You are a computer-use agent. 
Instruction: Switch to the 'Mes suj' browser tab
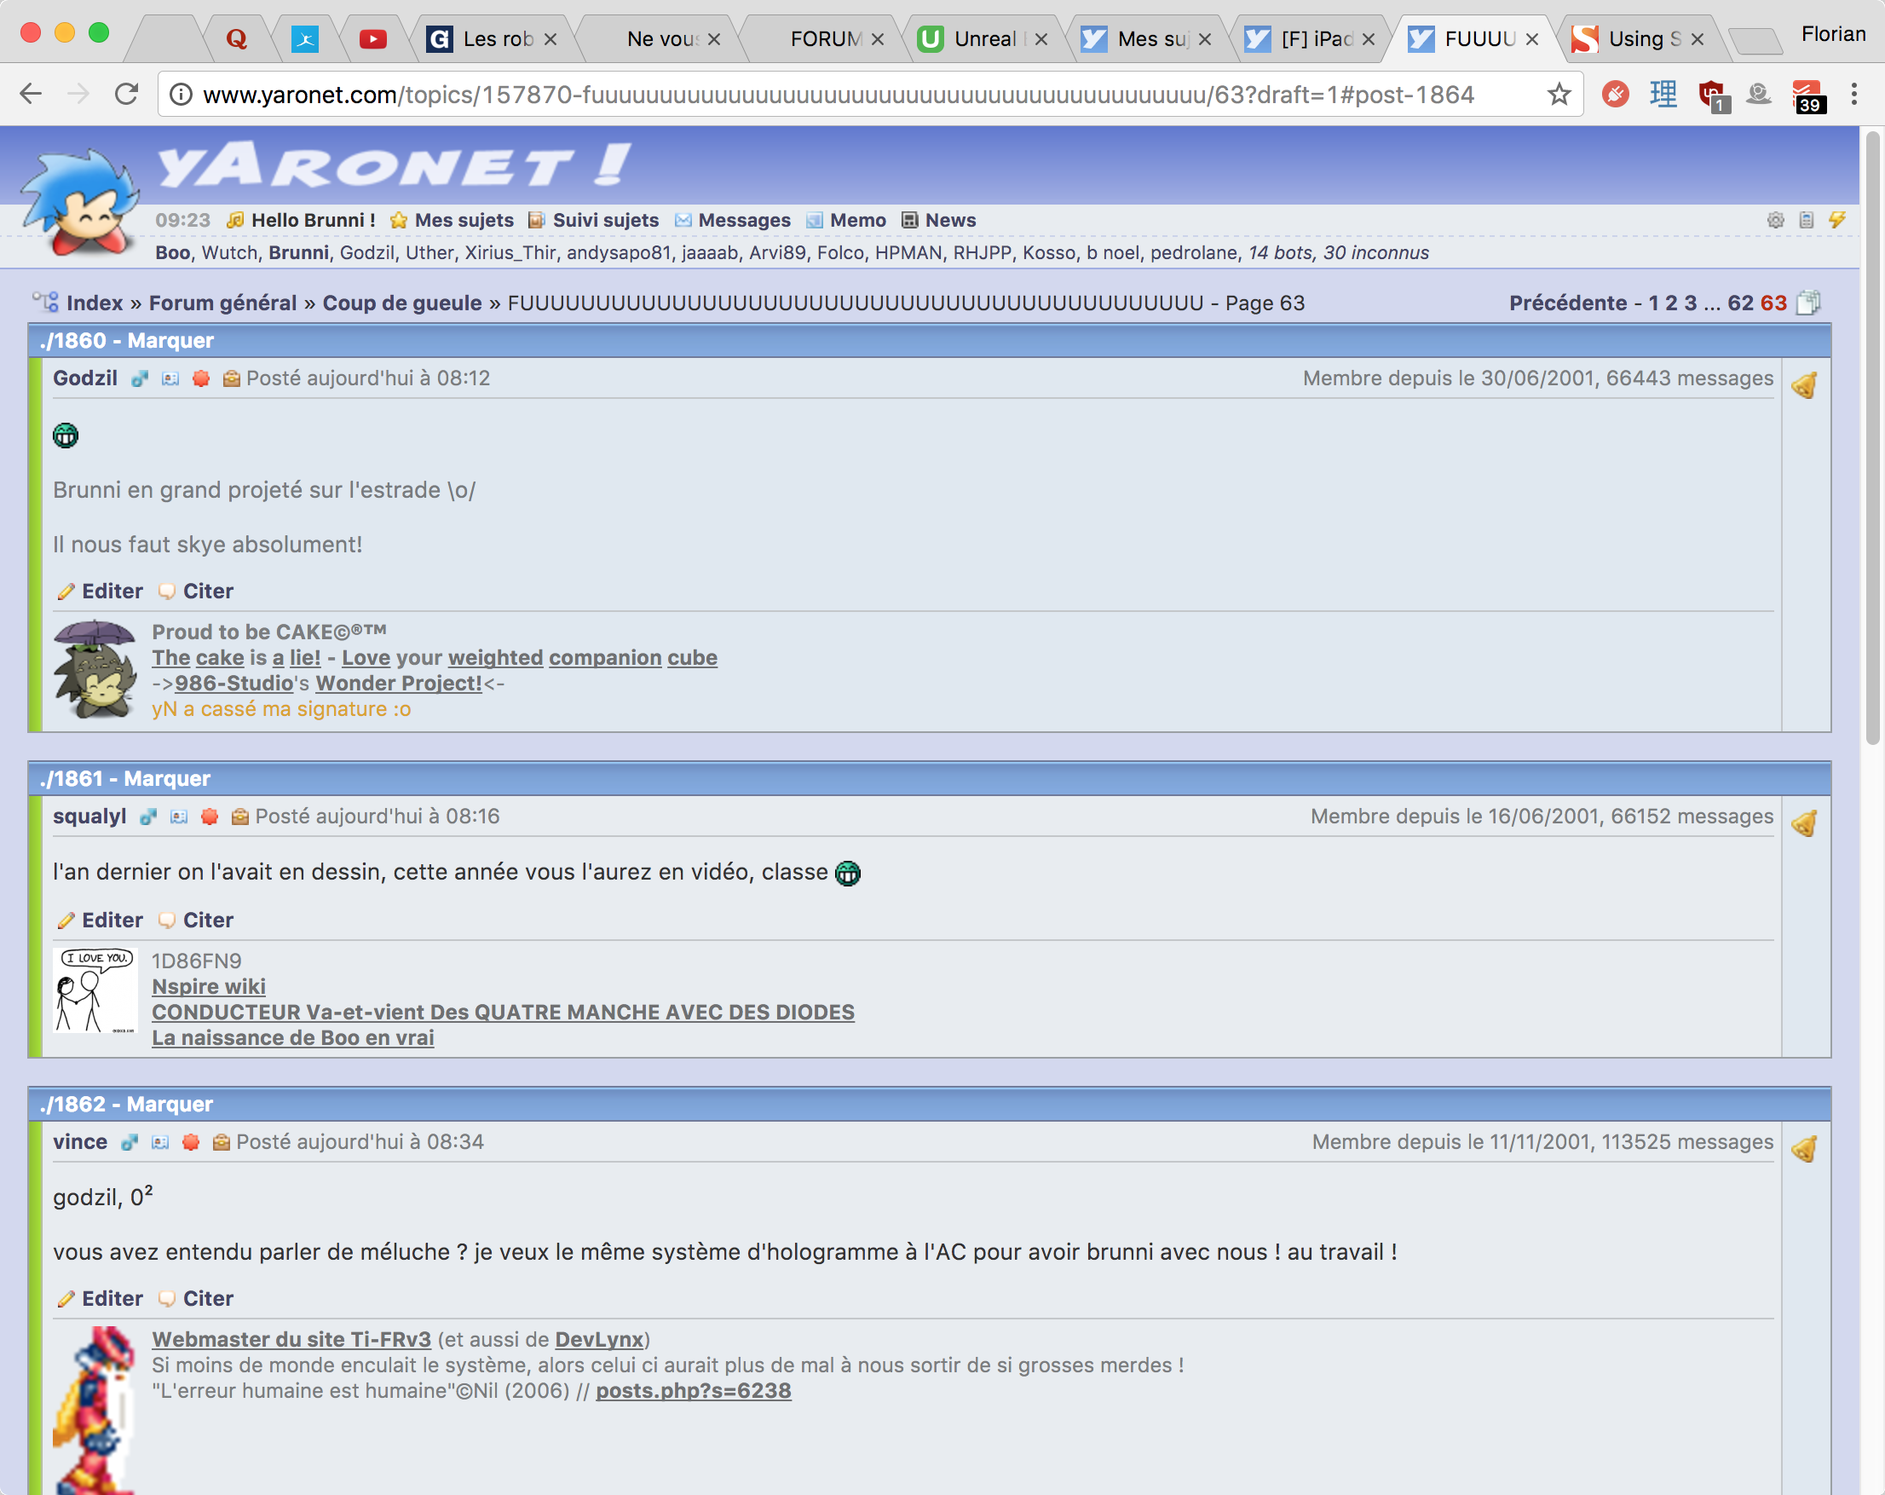[x=1150, y=39]
